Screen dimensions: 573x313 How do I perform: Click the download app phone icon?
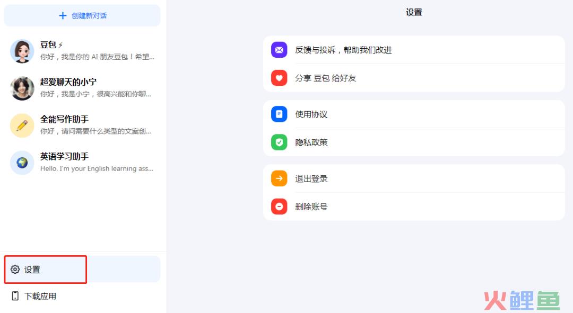pyautogui.click(x=16, y=296)
